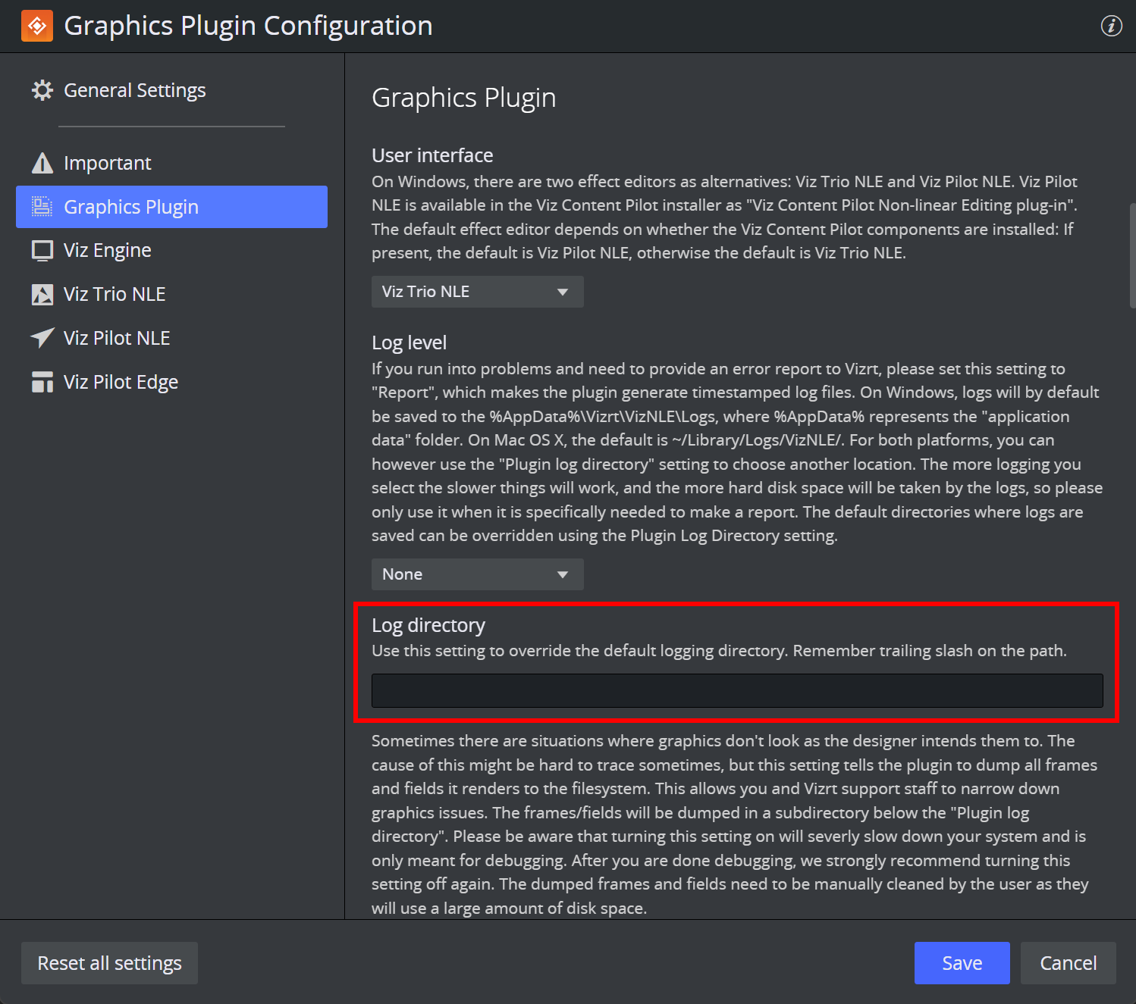
Task: Navigate to the Important settings section
Action: click(x=107, y=162)
